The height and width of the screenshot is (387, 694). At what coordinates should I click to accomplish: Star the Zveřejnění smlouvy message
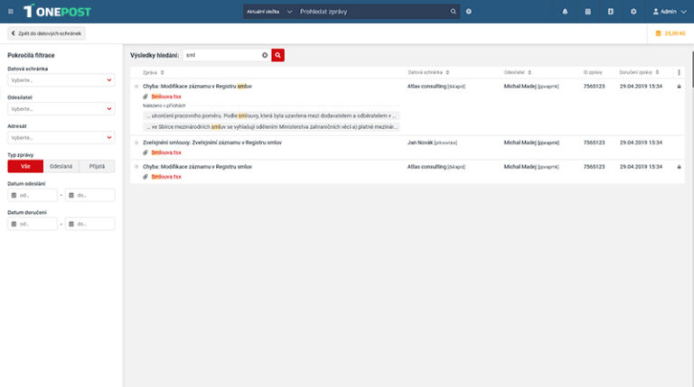[x=136, y=143]
